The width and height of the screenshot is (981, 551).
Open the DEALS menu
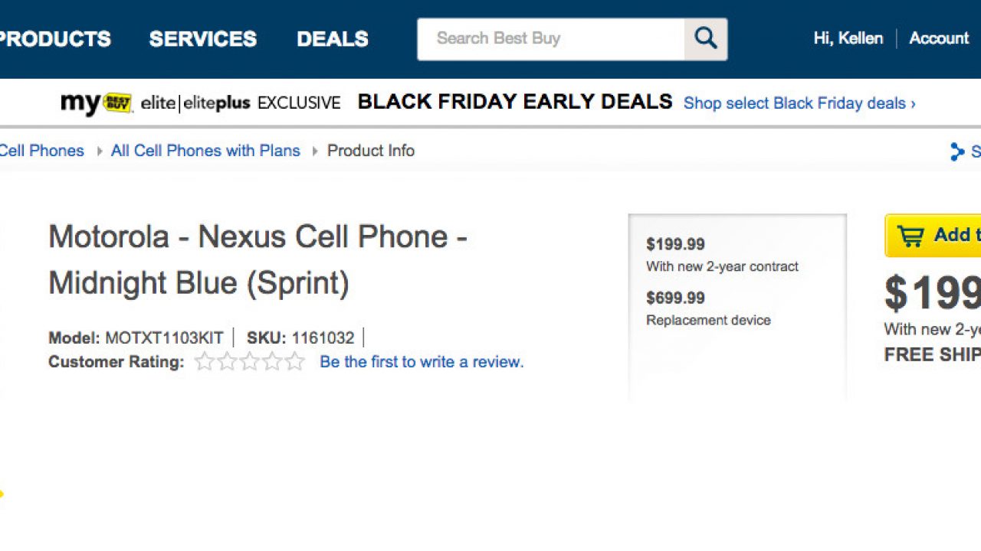tap(333, 39)
